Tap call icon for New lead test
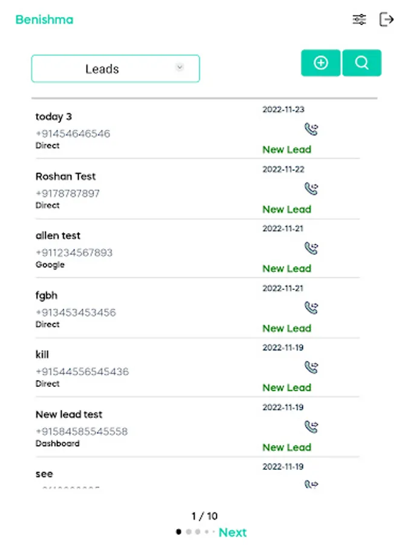The image size is (408, 545). [x=311, y=428]
